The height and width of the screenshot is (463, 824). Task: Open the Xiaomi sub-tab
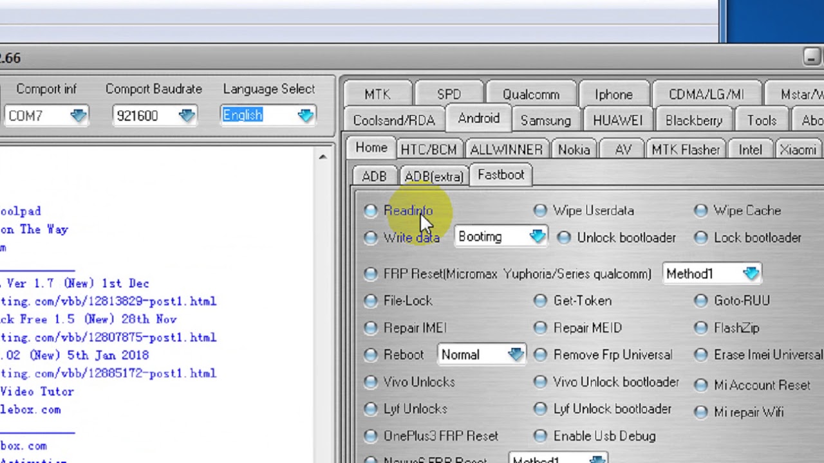click(798, 150)
